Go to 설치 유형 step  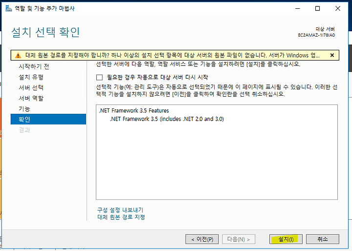coord(31,77)
